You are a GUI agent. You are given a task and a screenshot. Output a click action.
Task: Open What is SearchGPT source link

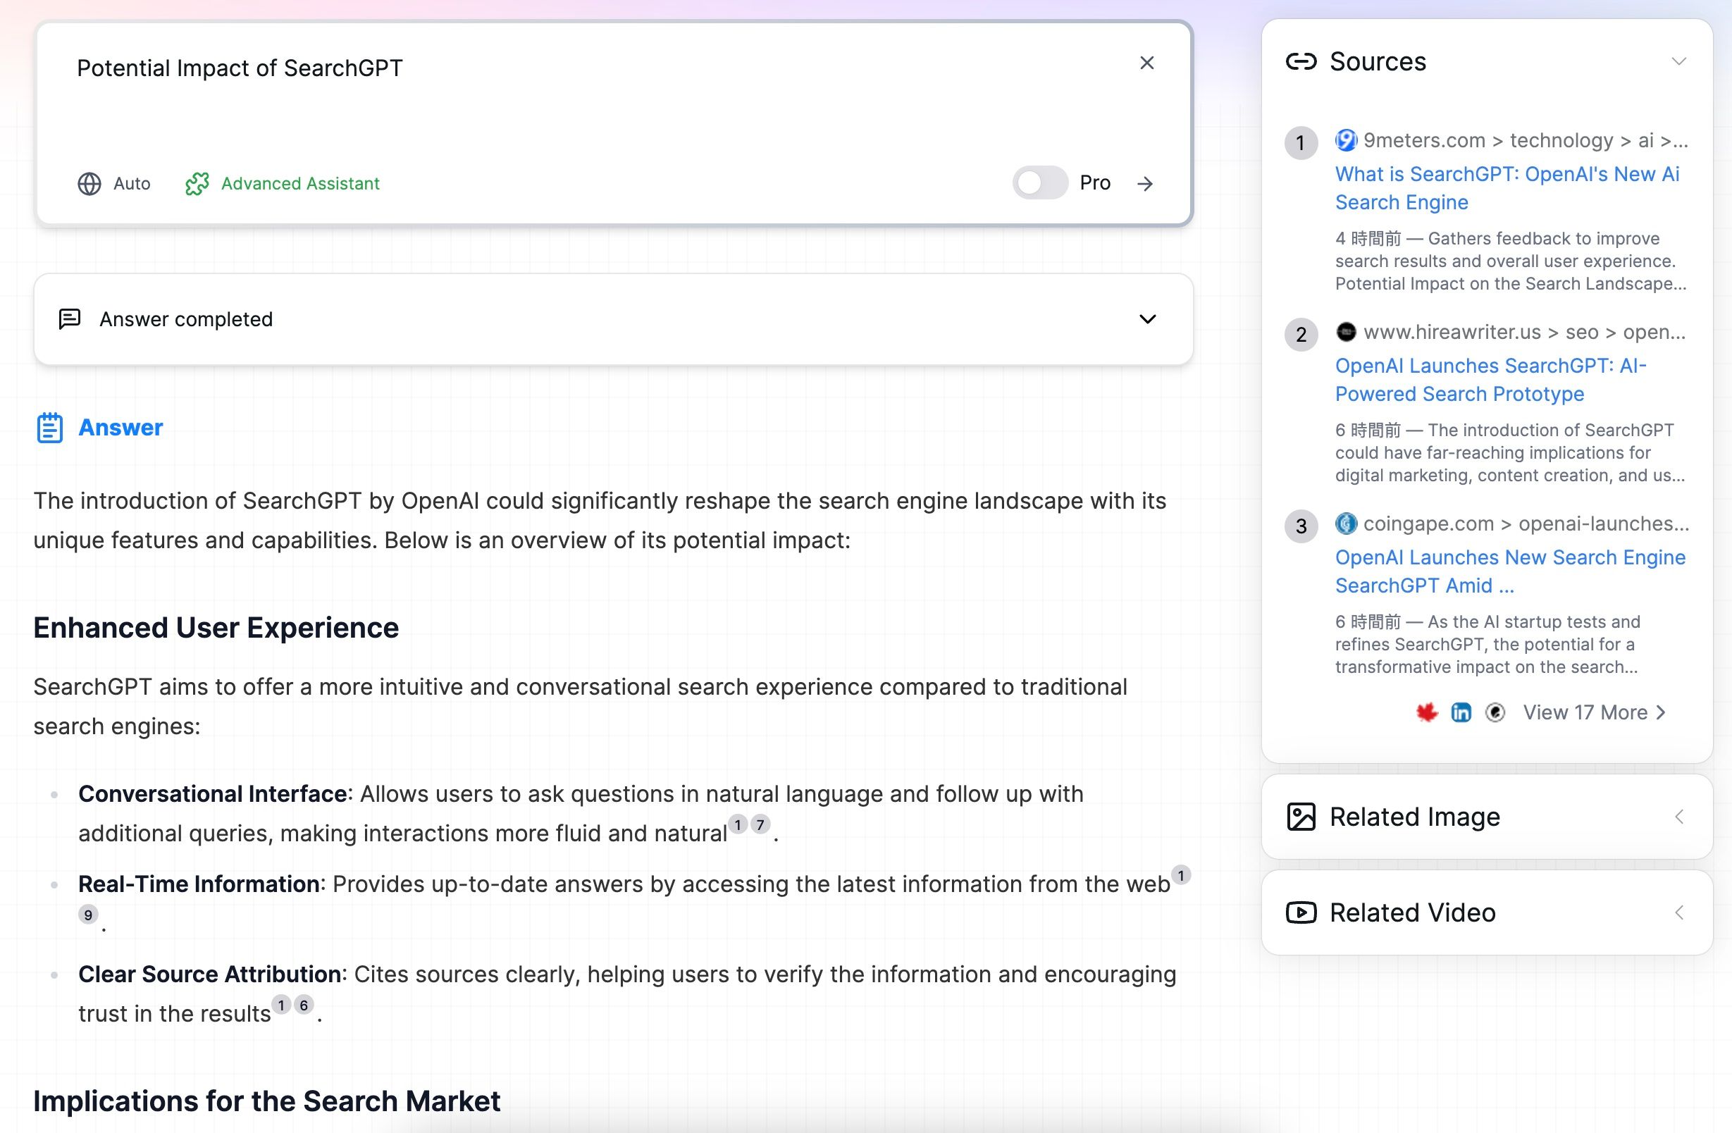click(x=1507, y=187)
